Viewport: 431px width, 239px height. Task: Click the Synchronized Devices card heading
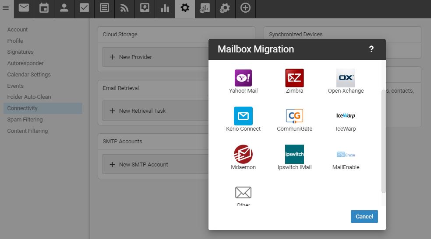pyautogui.click(x=296, y=34)
